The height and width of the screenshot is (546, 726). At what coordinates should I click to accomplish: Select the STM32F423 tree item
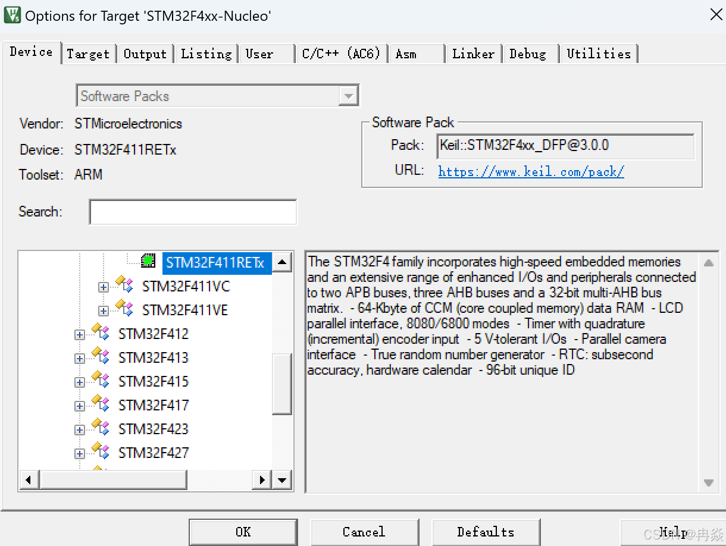[154, 429]
